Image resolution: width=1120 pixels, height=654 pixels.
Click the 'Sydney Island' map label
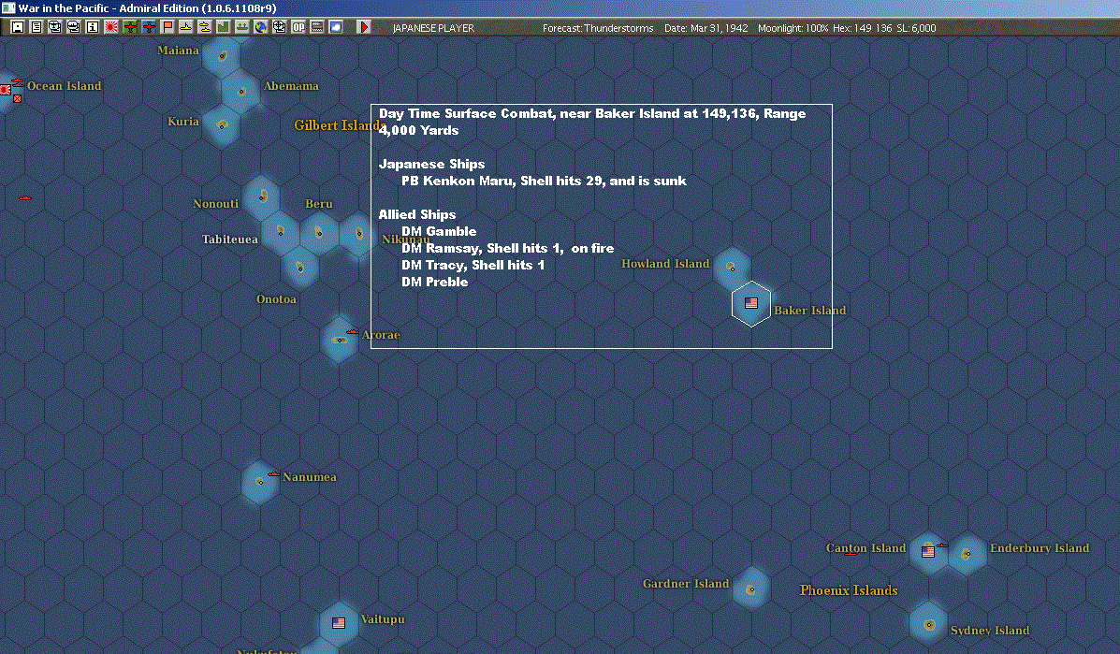point(990,631)
